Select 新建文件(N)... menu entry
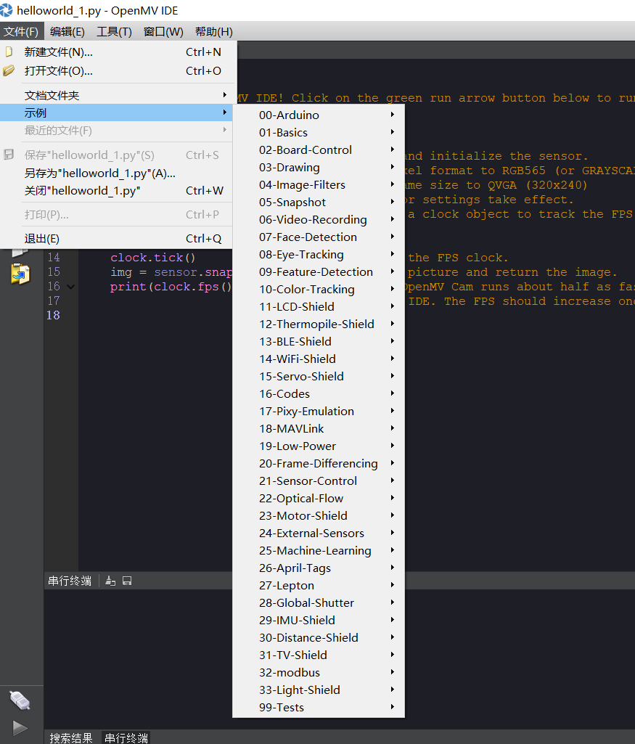This screenshot has width=635, height=744. tap(116, 52)
